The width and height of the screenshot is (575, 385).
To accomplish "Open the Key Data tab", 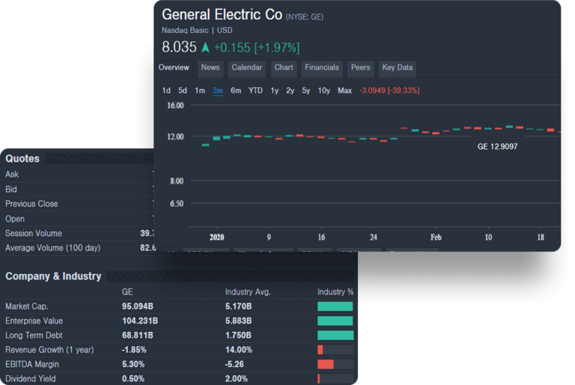I will (x=398, y=67).
